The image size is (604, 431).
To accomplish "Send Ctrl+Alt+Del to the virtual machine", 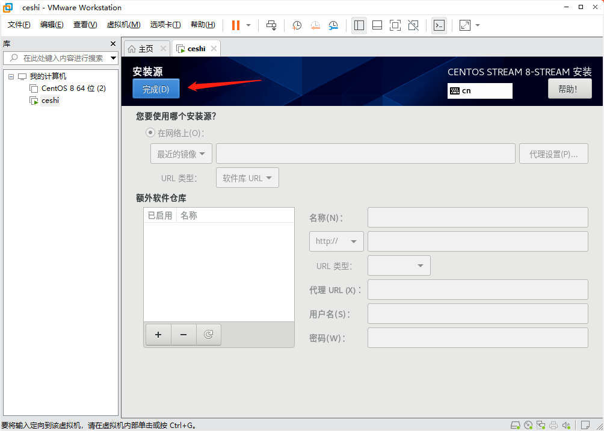I will pos(271,25).
